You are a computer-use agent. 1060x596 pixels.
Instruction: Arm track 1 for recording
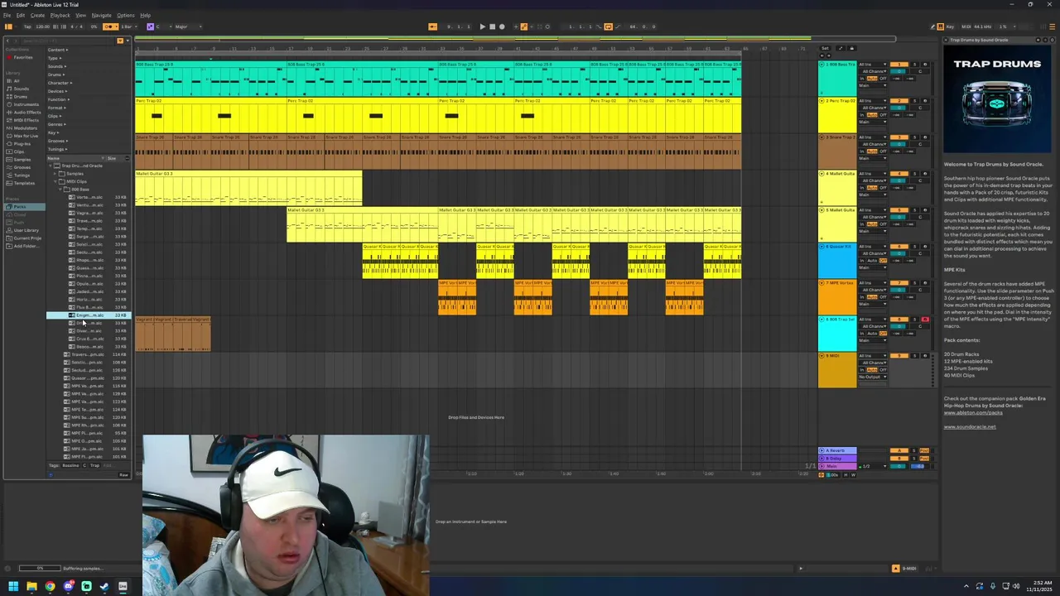[925, 65]
